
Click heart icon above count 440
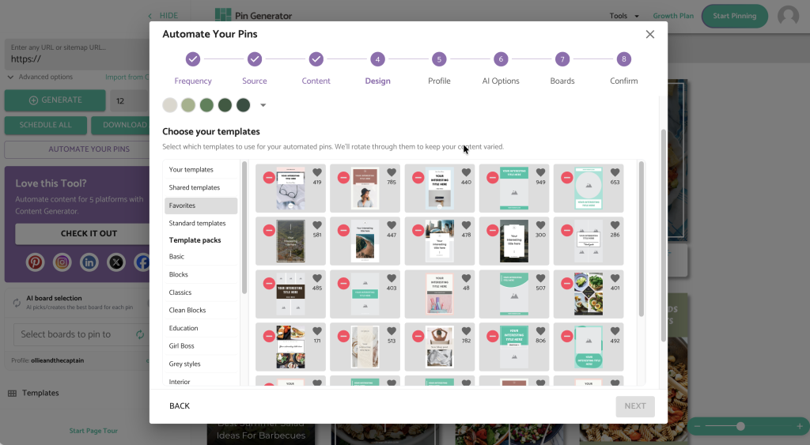click(x=466, y=172)
